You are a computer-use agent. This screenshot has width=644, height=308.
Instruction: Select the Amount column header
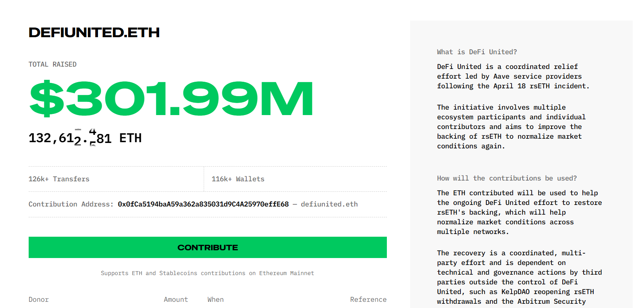click(176, 299)
